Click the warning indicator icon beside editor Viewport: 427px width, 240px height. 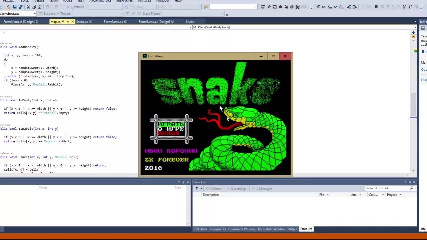(x=413, y=37)
